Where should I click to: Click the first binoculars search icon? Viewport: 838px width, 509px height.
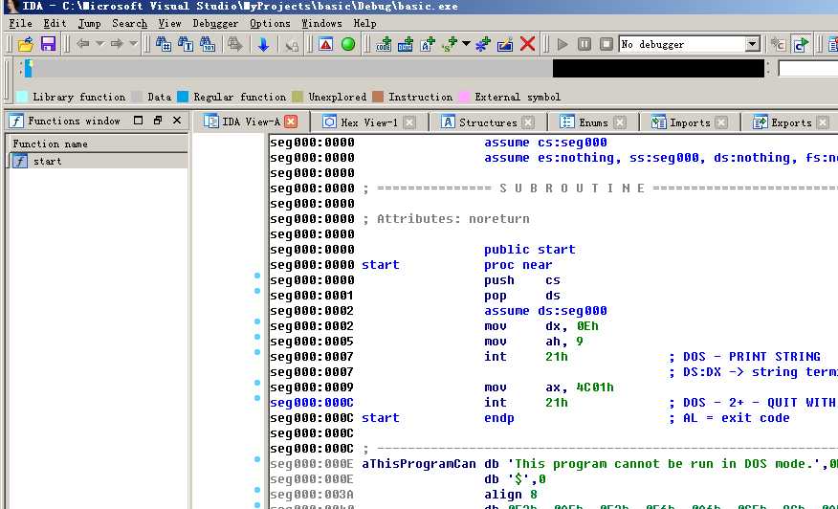163,44
